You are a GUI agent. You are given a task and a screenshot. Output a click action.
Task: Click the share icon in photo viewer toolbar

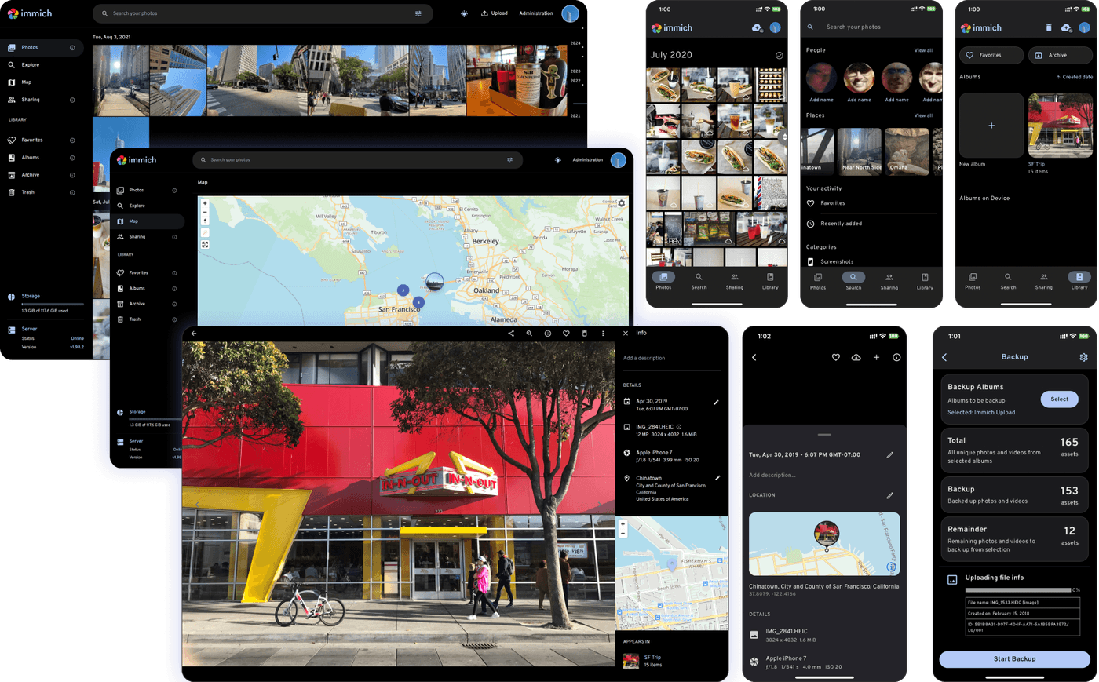pos(511,334)
